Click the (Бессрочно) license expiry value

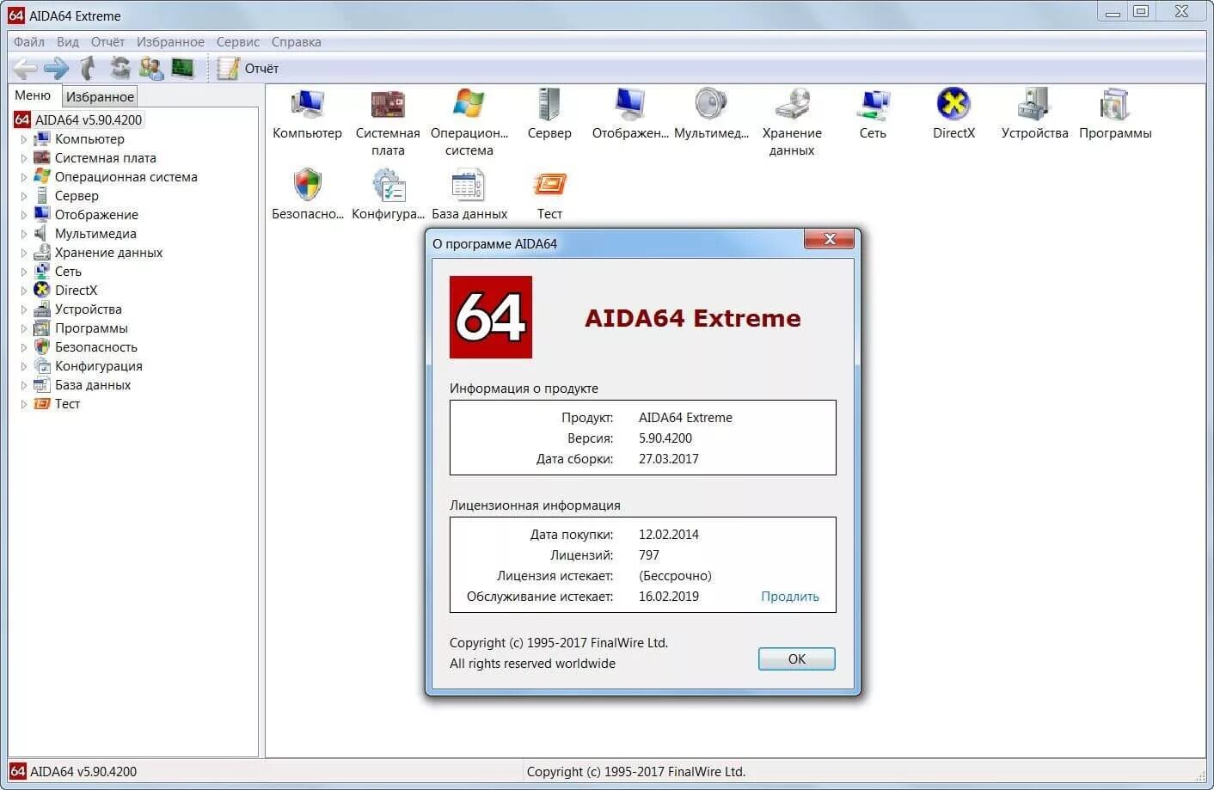coord(675,576)
